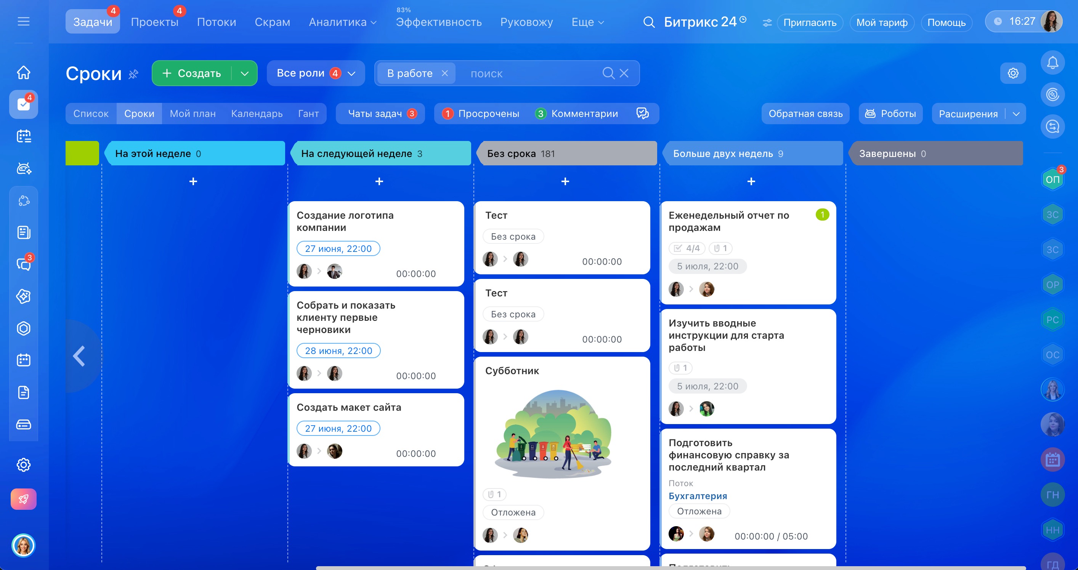Add a task in На следующей неделе column
The image size is (1078, 570).
pyautogui.click(x=379, y=181)
